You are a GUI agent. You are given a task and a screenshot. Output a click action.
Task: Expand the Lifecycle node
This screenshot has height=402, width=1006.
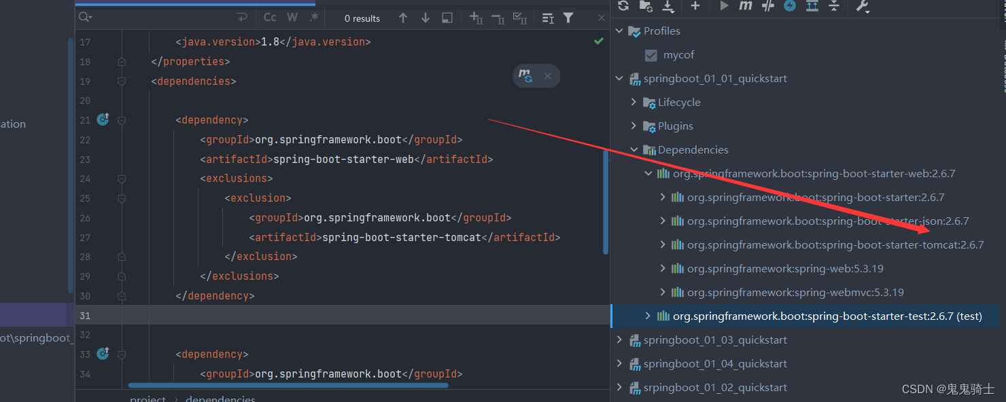[x=634, y=102]
